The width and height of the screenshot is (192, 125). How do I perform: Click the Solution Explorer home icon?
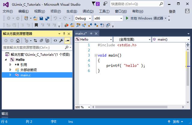tap(18, 41)
